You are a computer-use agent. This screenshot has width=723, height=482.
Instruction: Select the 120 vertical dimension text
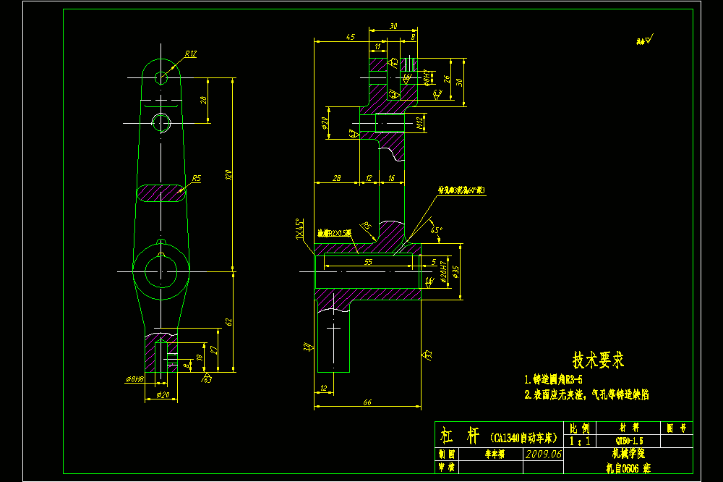pos(228,175)
